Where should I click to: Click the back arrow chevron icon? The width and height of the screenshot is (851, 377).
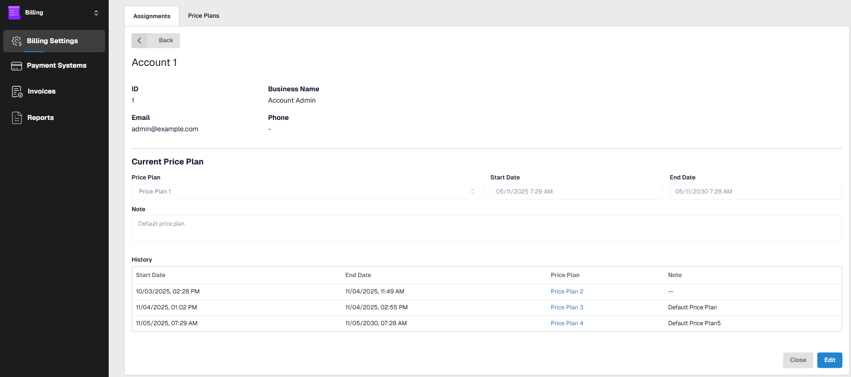click(140, 40)
